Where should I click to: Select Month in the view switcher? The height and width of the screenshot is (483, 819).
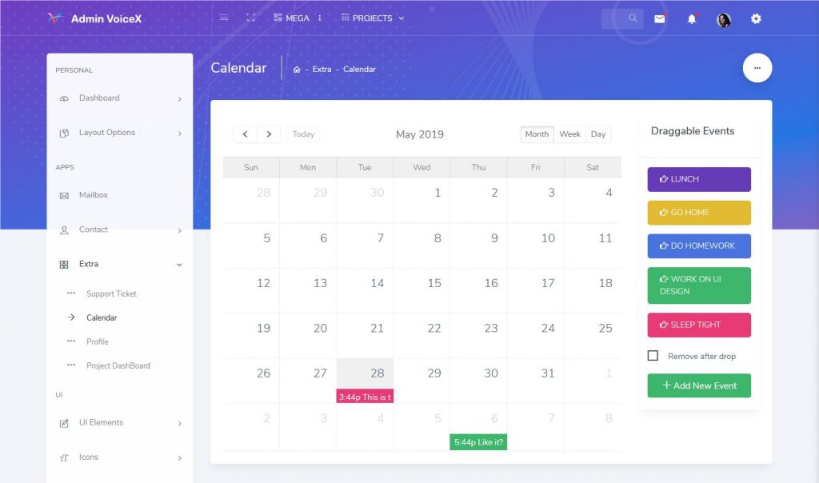[x=537, y=134]
